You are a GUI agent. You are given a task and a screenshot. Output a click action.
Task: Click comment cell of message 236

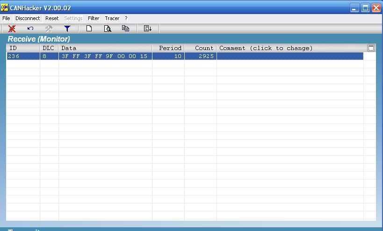pos(290,56)
